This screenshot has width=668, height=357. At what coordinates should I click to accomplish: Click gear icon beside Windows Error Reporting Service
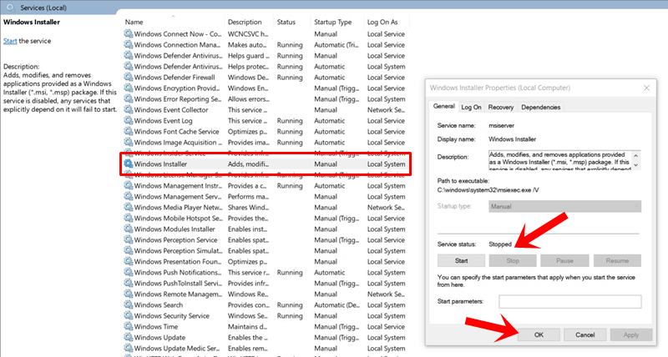point(129,98)
